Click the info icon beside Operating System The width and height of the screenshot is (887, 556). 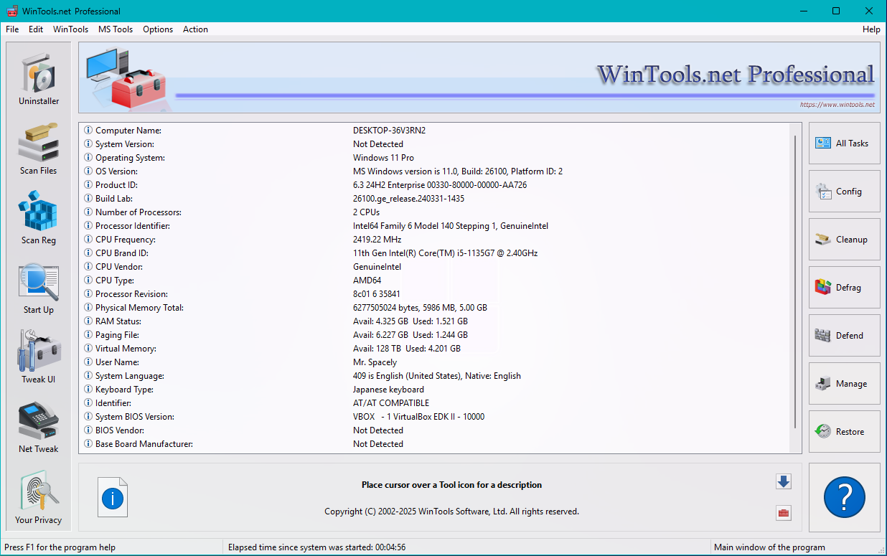point(88,158)
